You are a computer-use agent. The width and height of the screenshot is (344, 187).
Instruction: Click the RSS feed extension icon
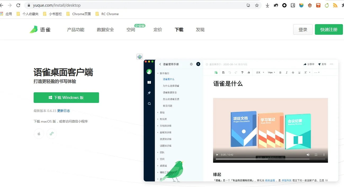coord(335,5)
